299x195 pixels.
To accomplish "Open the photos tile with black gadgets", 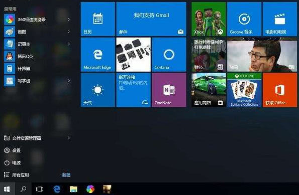I will click(x=134, y=55).
